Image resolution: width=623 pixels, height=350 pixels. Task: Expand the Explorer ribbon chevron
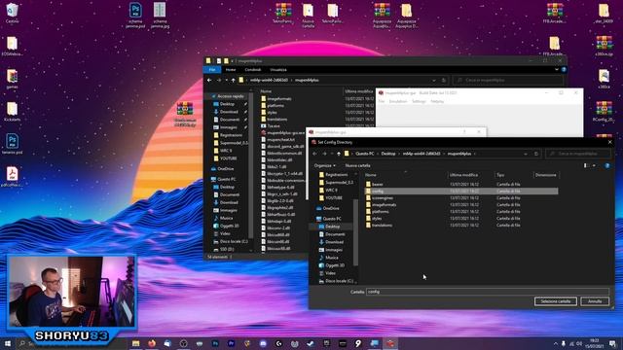click(x=556, y=70)
